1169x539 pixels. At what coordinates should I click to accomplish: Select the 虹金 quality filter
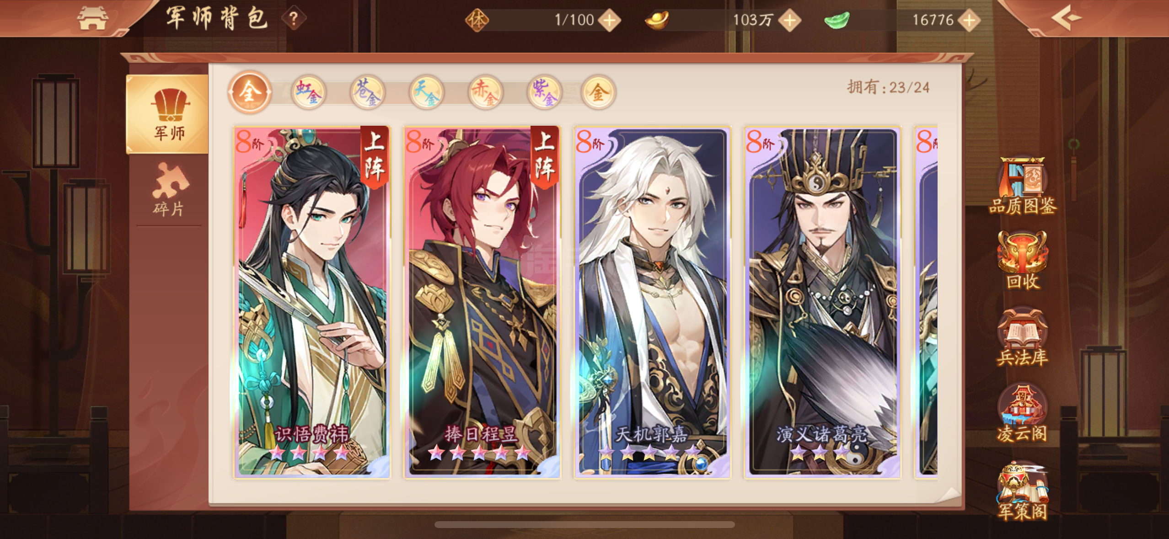309,92
